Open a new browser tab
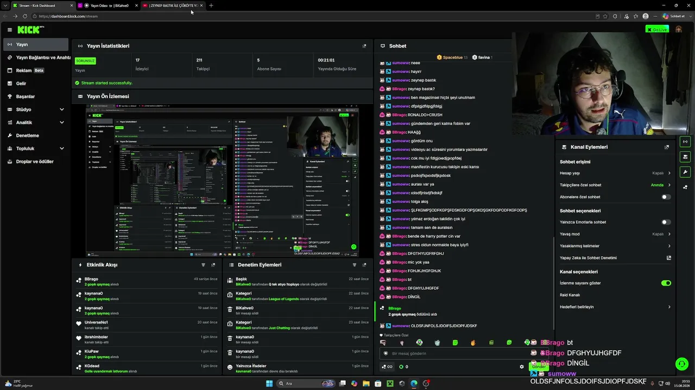 point(211,5)
